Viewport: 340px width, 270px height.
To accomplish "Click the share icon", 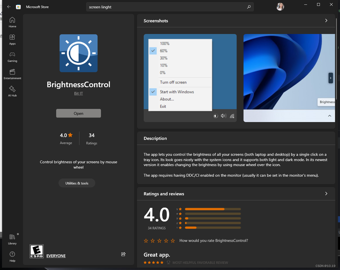I will 123,254.
